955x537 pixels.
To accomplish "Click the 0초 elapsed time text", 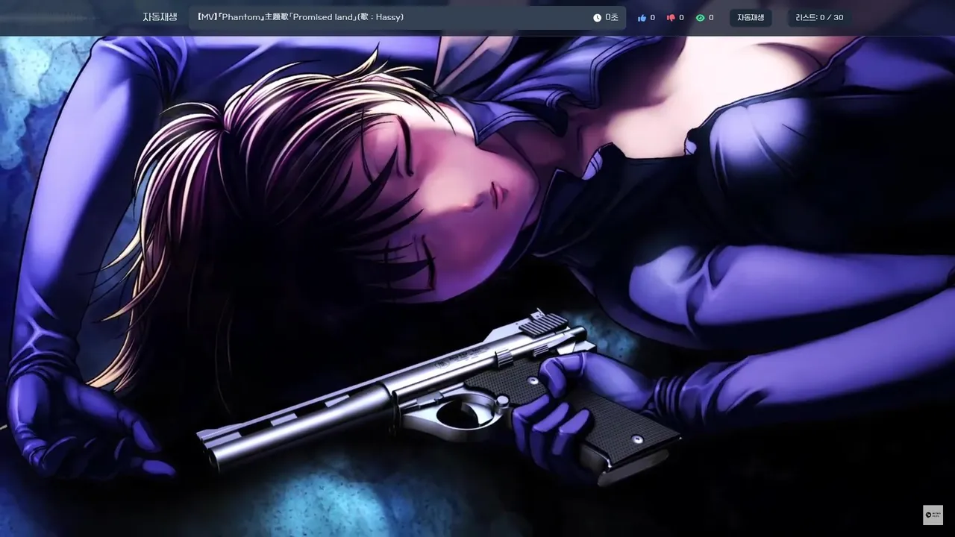I will coord(612,17).
